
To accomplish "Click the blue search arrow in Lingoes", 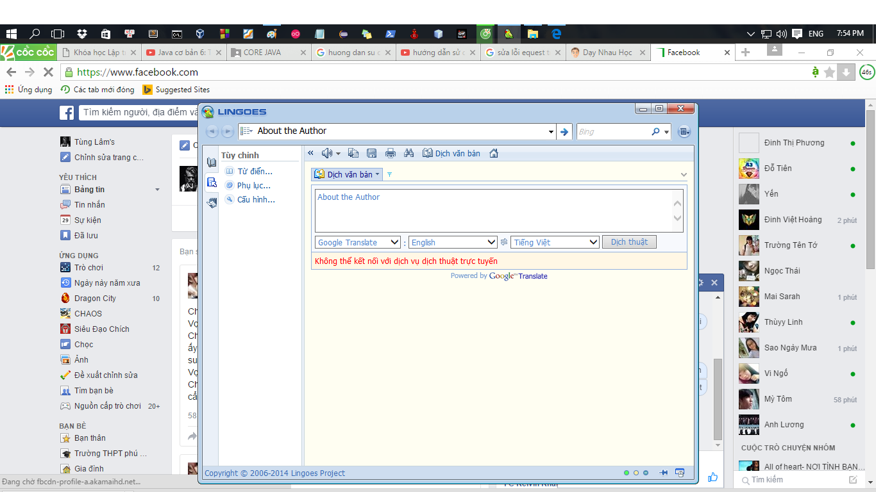I will click(564, 131).
